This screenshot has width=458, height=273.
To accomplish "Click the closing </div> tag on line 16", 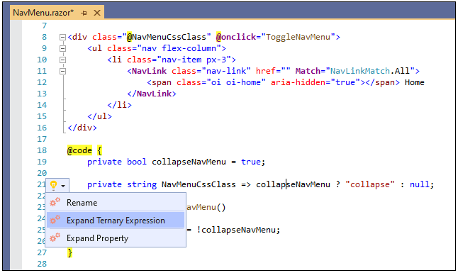I will pyautogui.click(x=82, y=128).
